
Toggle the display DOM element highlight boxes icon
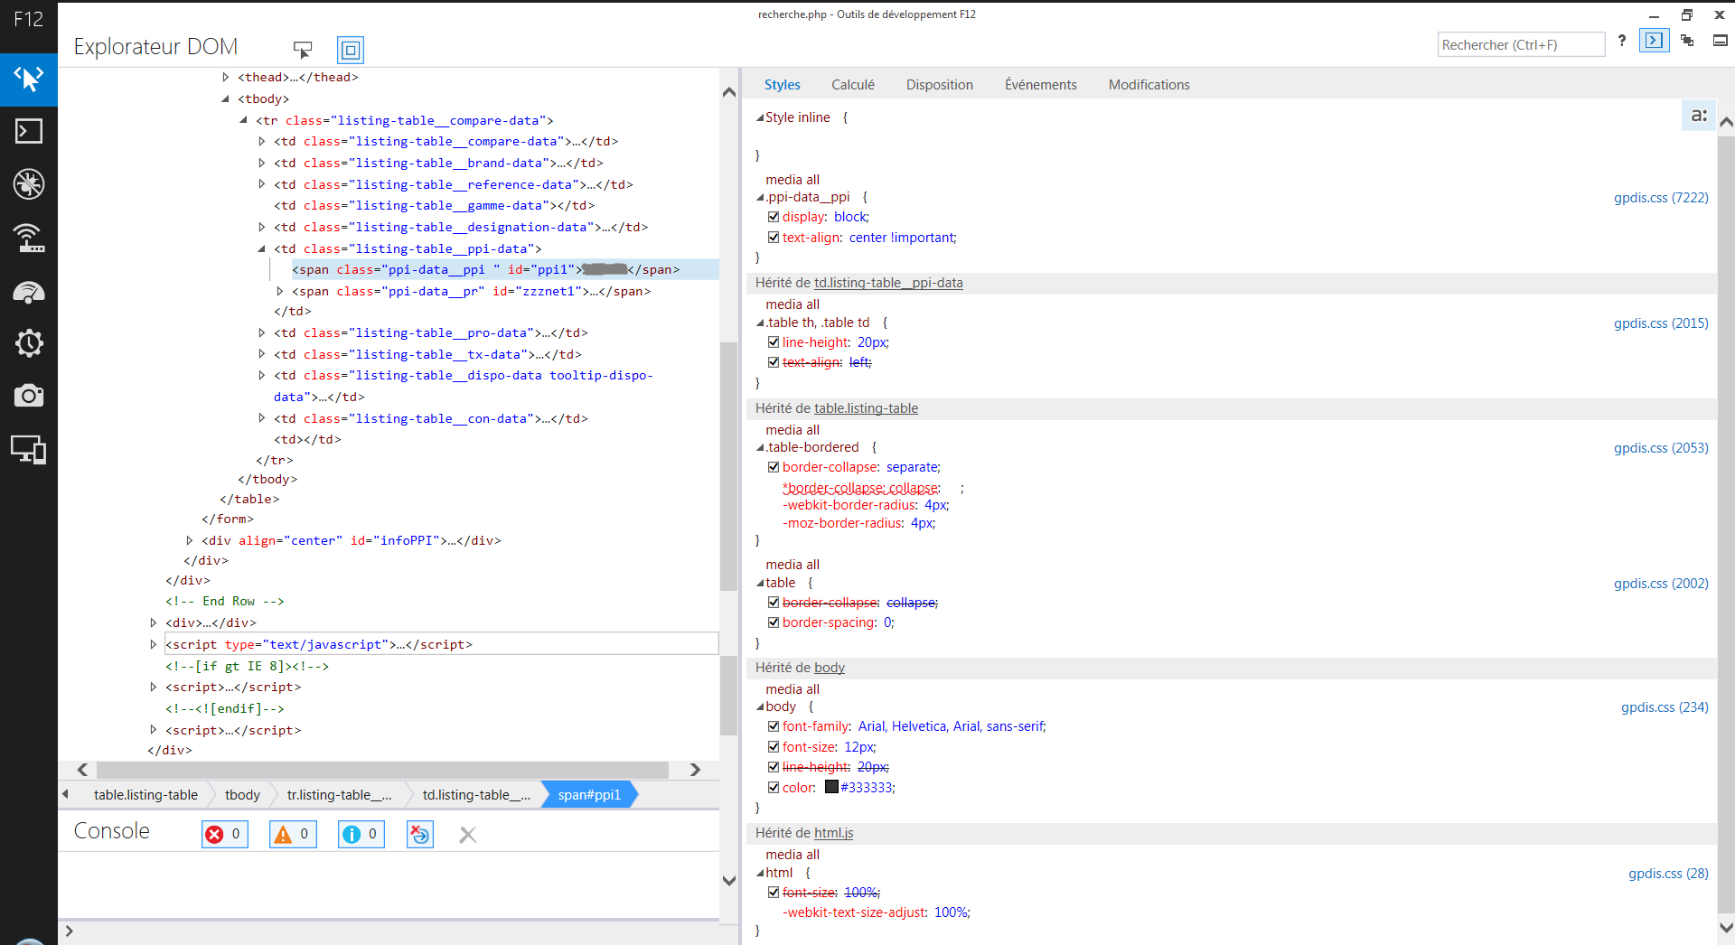coord(351,50)
